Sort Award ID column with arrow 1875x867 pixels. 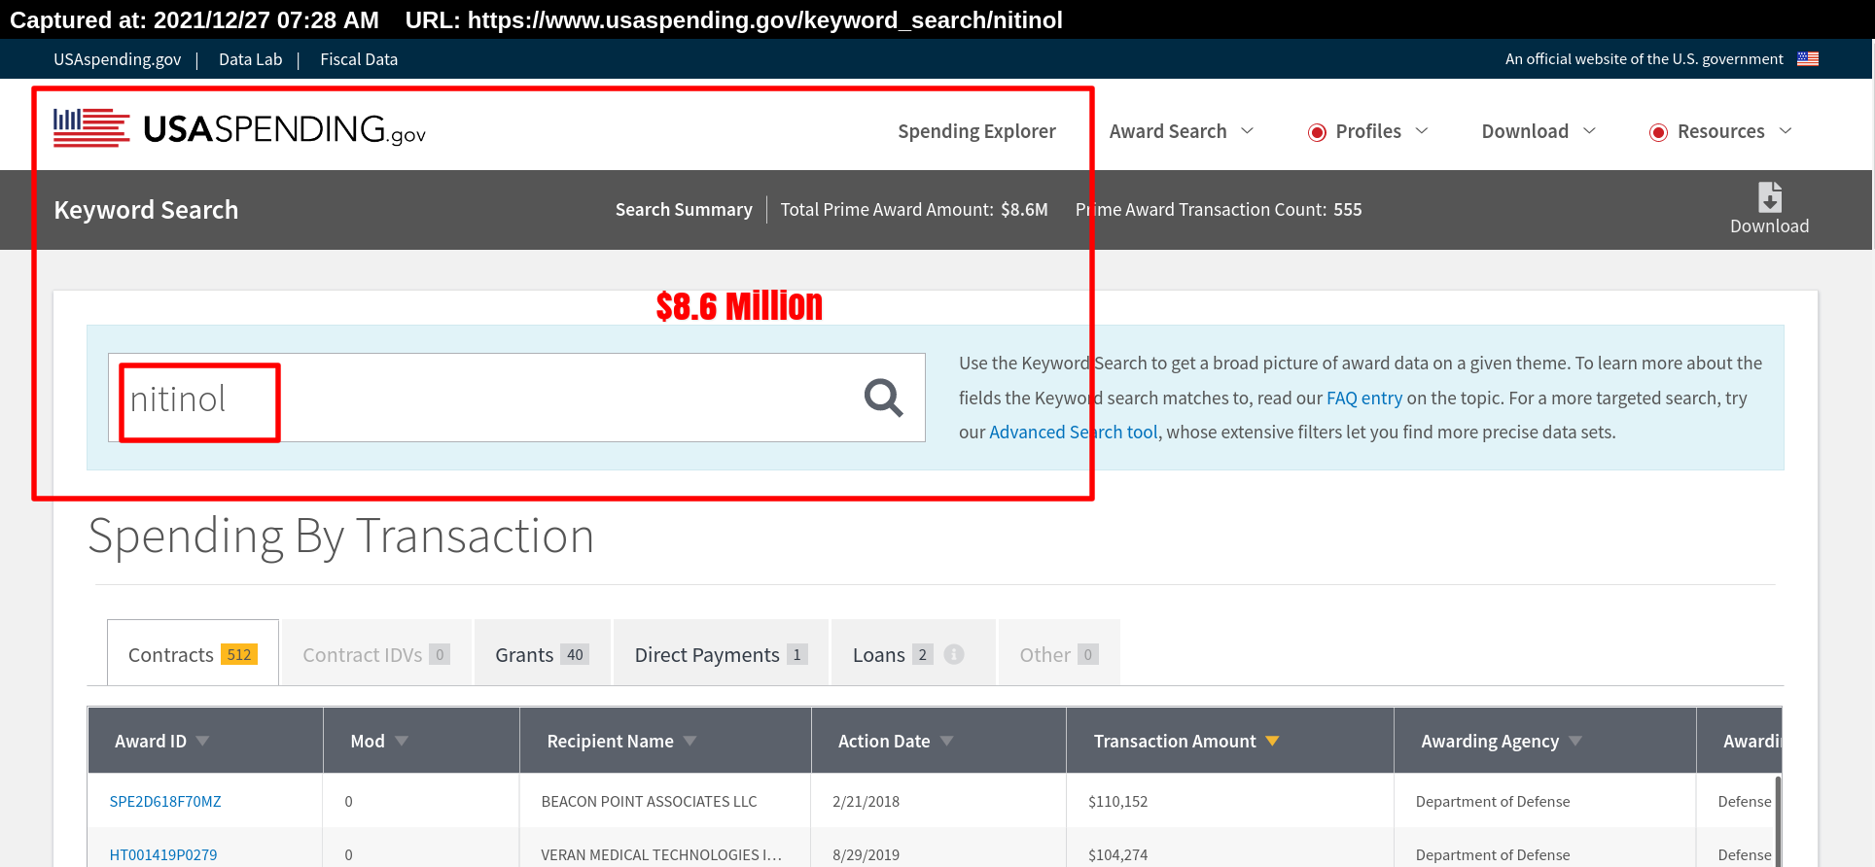(x=202, y=742)
